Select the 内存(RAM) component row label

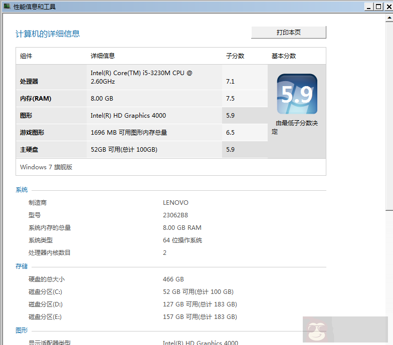[x=36, y=99]
